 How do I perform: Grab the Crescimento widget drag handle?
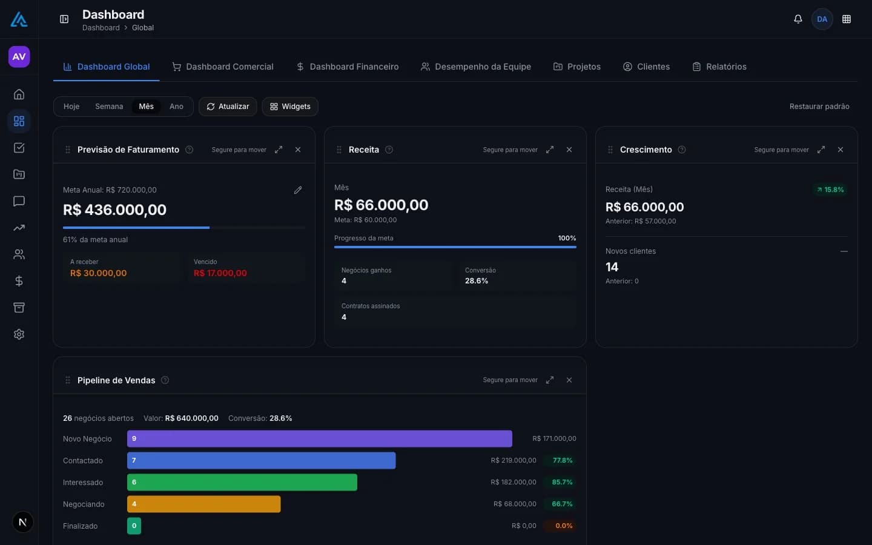click(x=610, y=150)
